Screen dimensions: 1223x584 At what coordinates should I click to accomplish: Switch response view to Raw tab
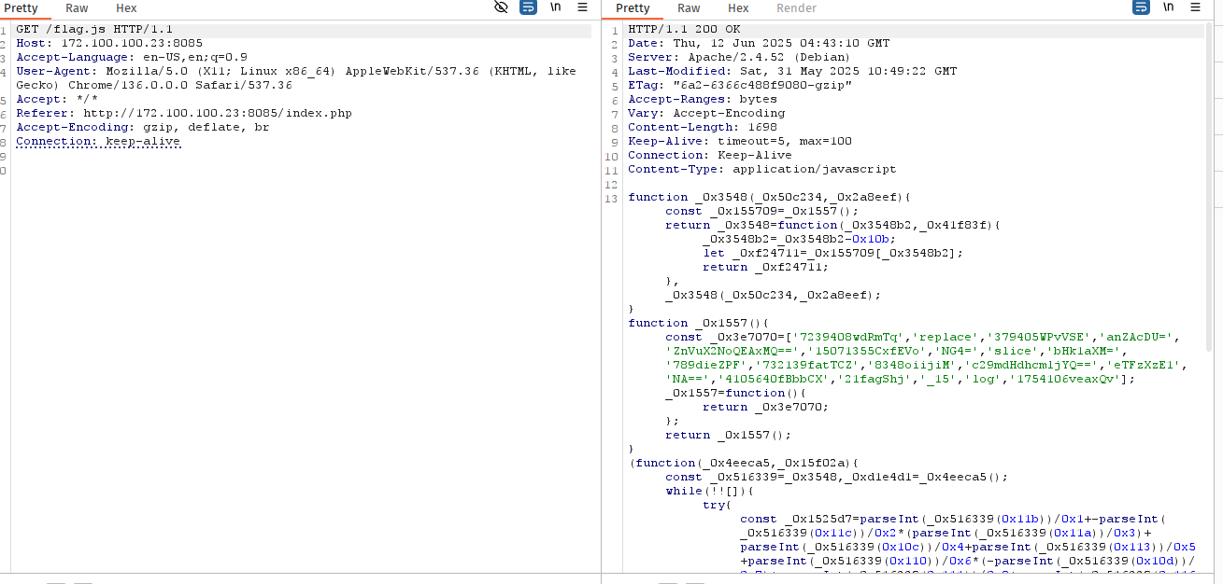point(689,8)
